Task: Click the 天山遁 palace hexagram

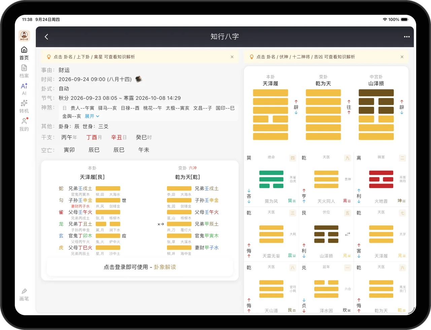Action: tap(271, 289)
